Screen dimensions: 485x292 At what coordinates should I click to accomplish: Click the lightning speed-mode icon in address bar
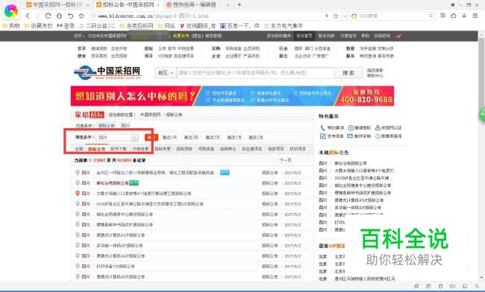point(327,16)
